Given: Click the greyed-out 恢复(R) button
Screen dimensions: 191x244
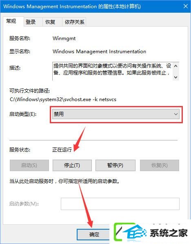Looking at the screenshot, I should tap(160, 165).
